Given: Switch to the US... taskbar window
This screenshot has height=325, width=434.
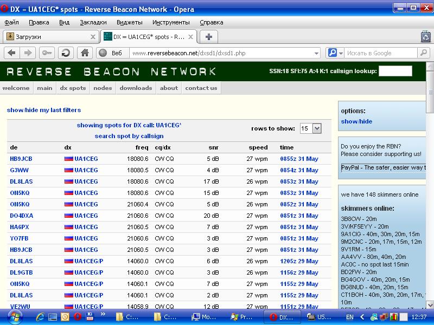Looking at the screenshot, I should point(320,317).
